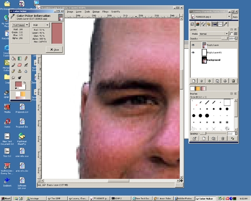Raise layer with up arrow button
Viewport: 251px width, 201px height.
coord(202,81)
